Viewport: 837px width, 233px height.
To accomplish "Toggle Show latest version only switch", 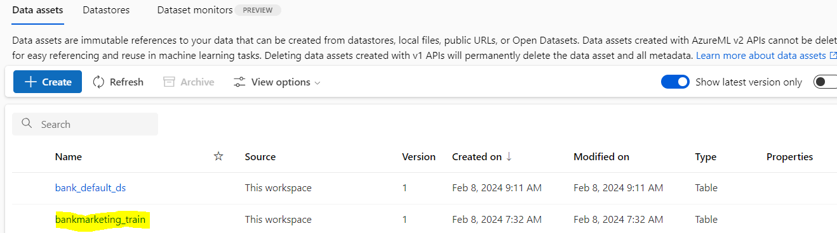I will point(675,82).
